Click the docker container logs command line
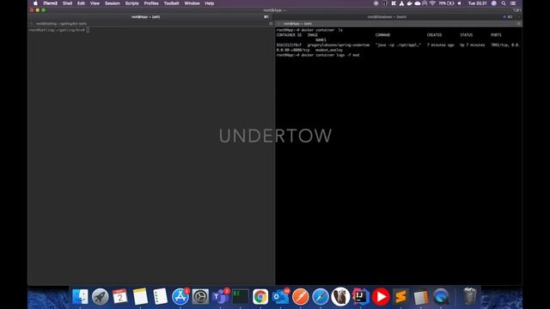This screenshot has width=550, height=309. point(318,55)
